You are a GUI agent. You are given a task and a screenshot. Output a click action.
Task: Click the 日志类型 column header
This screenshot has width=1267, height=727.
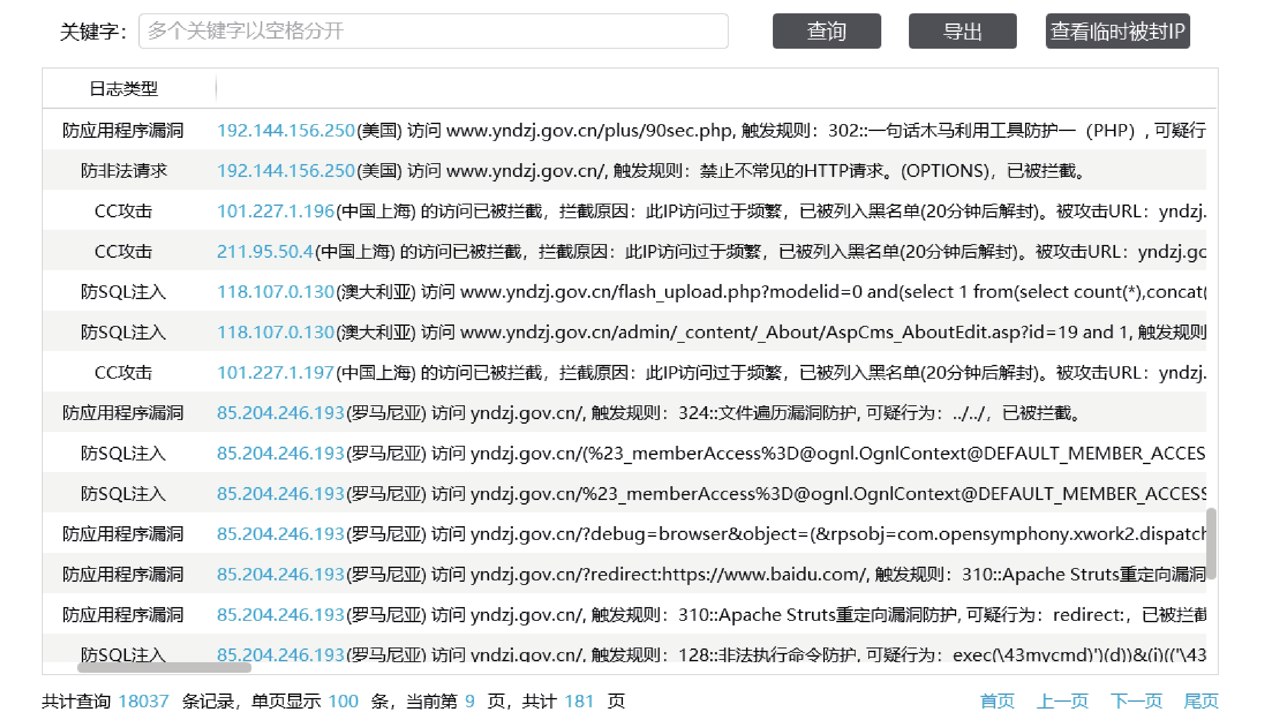pos(123,89)
